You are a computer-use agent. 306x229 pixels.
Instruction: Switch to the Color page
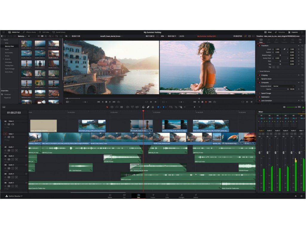pyautogui.click(x=167, y=196)
